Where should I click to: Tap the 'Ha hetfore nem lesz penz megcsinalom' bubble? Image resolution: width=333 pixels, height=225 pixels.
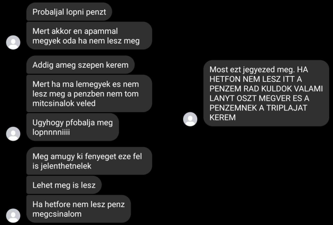79,209
